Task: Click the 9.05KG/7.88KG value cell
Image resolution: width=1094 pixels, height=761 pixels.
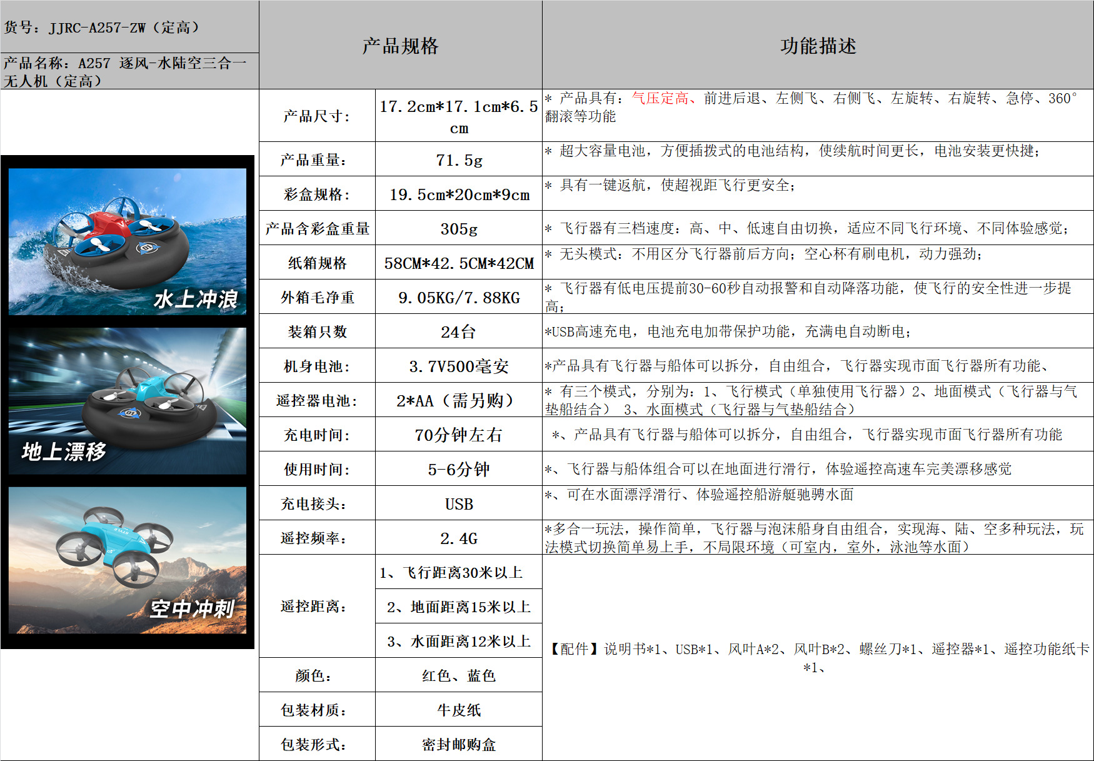Action: [x=459, y=297]
